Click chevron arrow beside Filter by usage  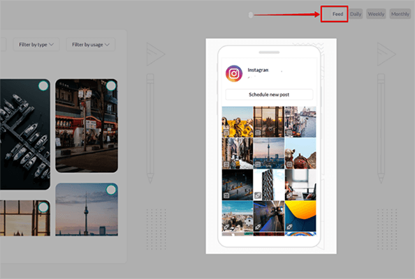[x=107, y=45]
